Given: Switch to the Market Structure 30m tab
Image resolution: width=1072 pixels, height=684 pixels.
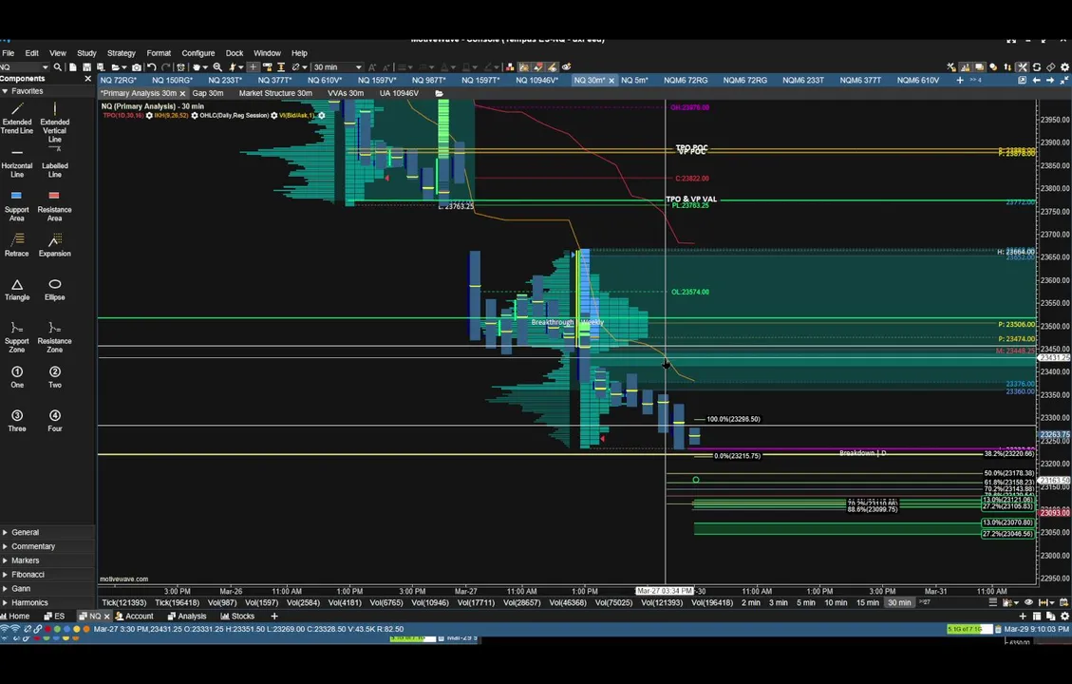Looking at the screenshot, I should click(275, 93).
